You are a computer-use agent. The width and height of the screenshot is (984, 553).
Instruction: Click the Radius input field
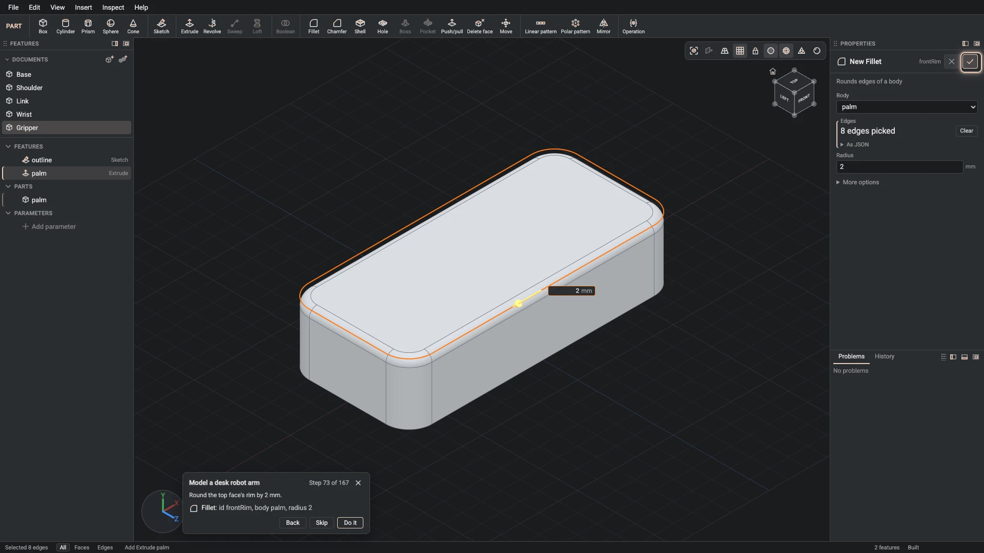(899, 167)
